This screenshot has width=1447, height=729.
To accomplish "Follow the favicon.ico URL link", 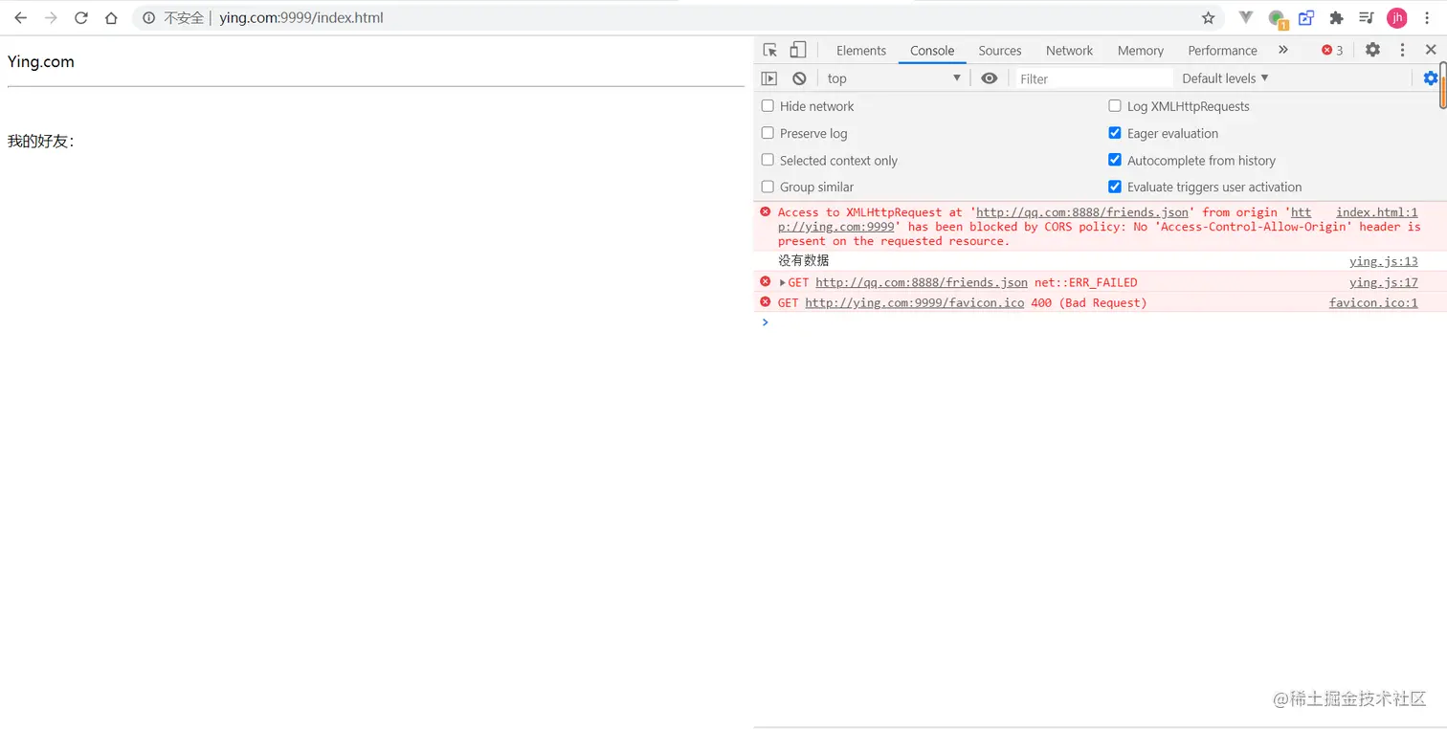I will [x=915, y=303].
